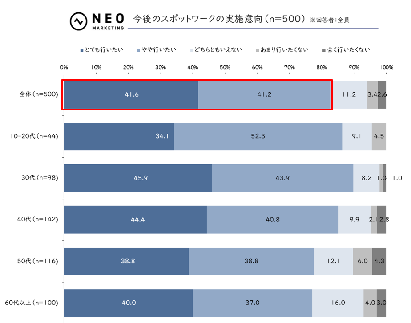411x323 pixels.
Task: Click the 50代 bar segment showing 6.0
Action: coord(363,261)
